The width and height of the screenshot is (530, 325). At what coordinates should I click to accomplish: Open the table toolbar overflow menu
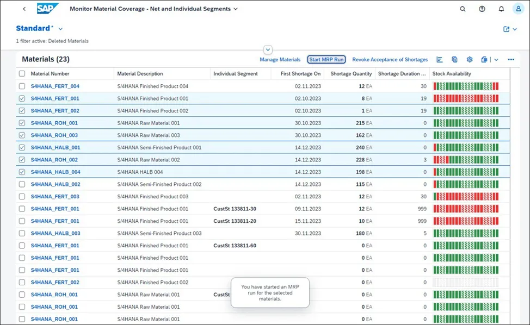pos(511,60)
